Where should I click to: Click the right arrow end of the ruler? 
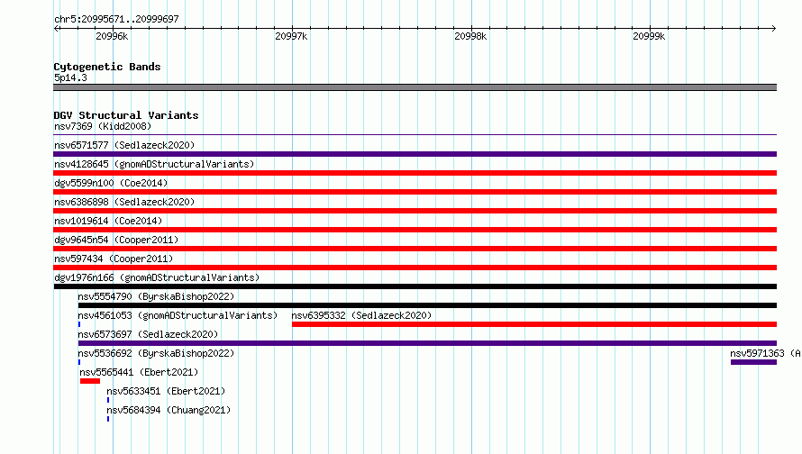[x=774, y=28]
